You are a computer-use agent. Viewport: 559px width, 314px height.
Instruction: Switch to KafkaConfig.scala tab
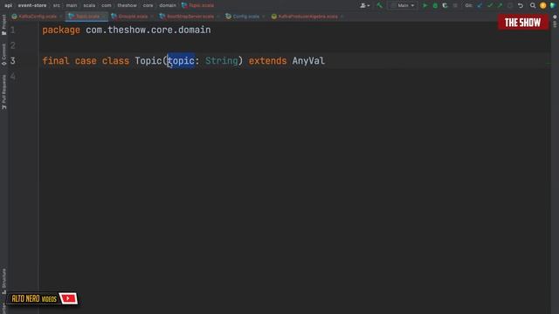pos(38,17)
